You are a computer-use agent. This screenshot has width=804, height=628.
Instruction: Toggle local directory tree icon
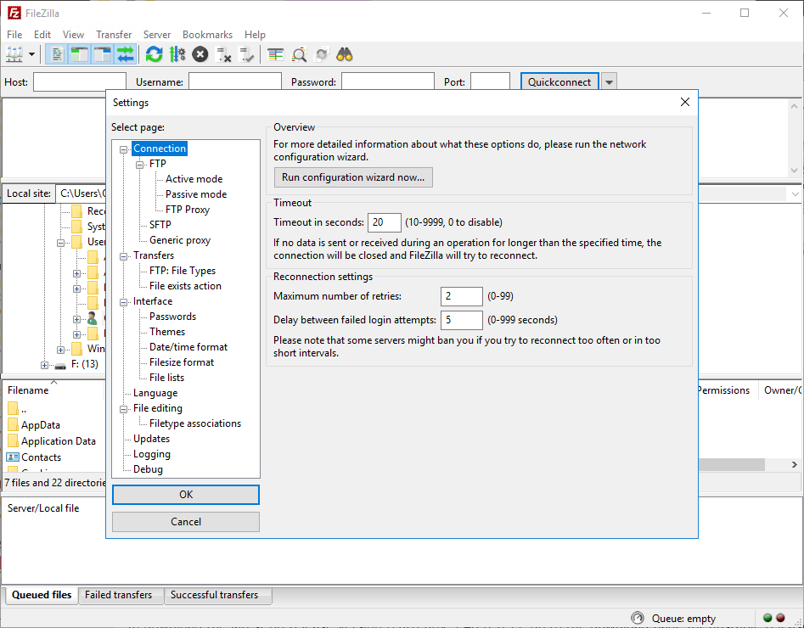[x=80, y=54]
